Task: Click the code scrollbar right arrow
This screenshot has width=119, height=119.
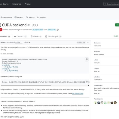Action: click(x=89, y=86)
